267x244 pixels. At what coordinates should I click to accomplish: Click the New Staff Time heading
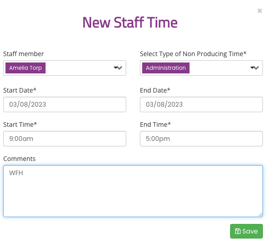coord(130,22)
